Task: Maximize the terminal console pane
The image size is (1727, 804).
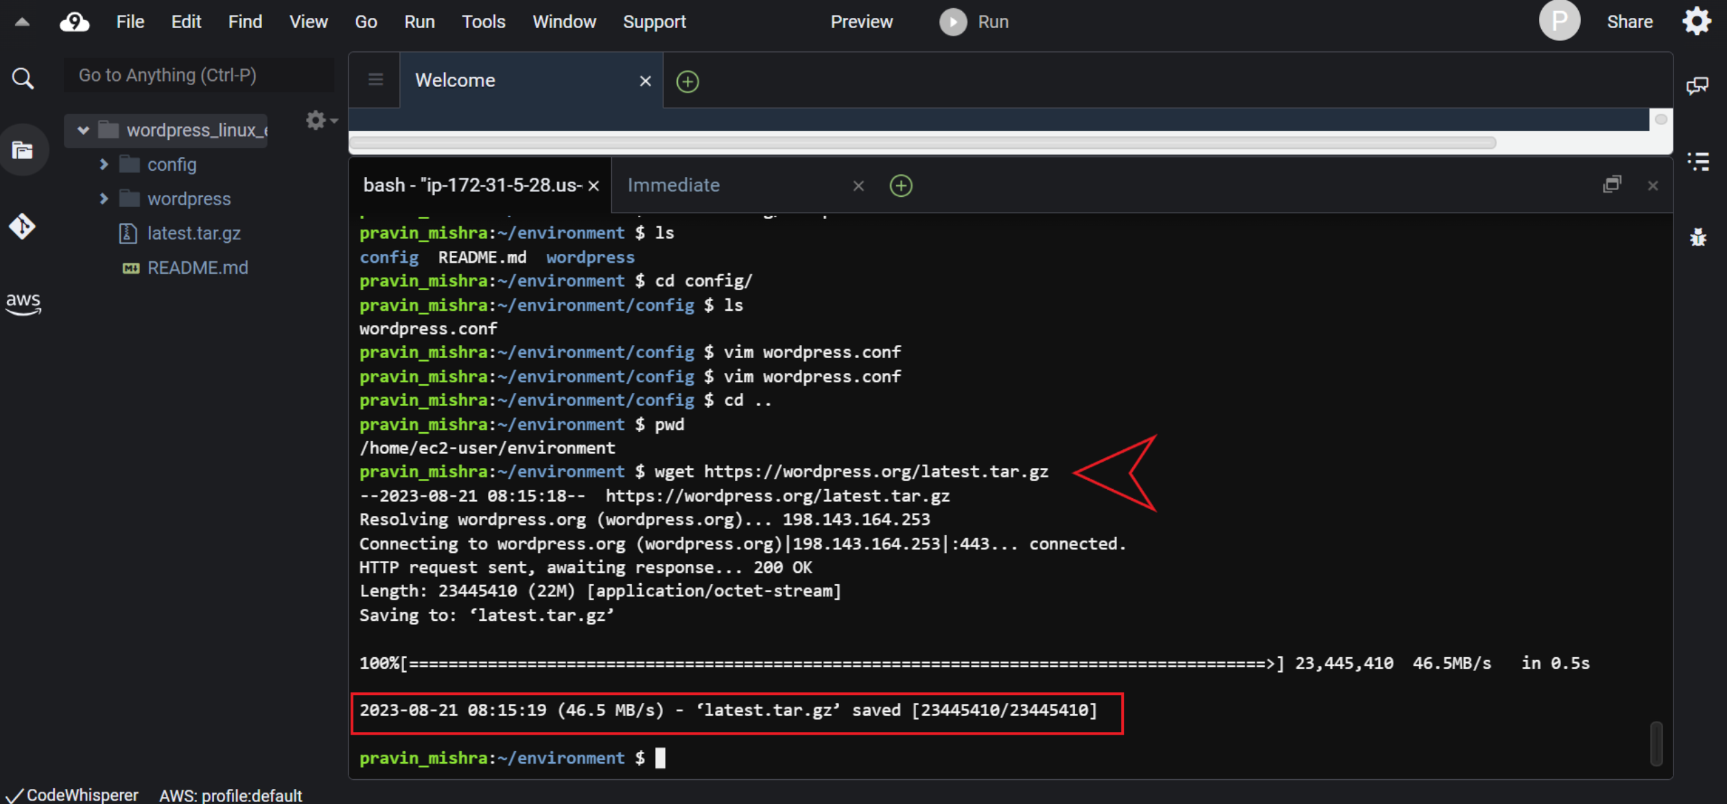Action: pyautogui.click(x=1612, y=185)
